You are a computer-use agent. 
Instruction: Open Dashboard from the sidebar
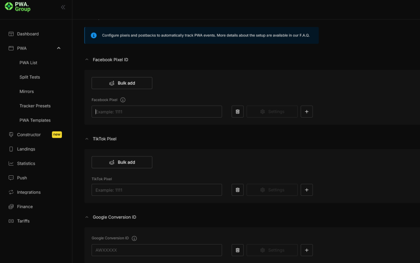tap(28, 34)
